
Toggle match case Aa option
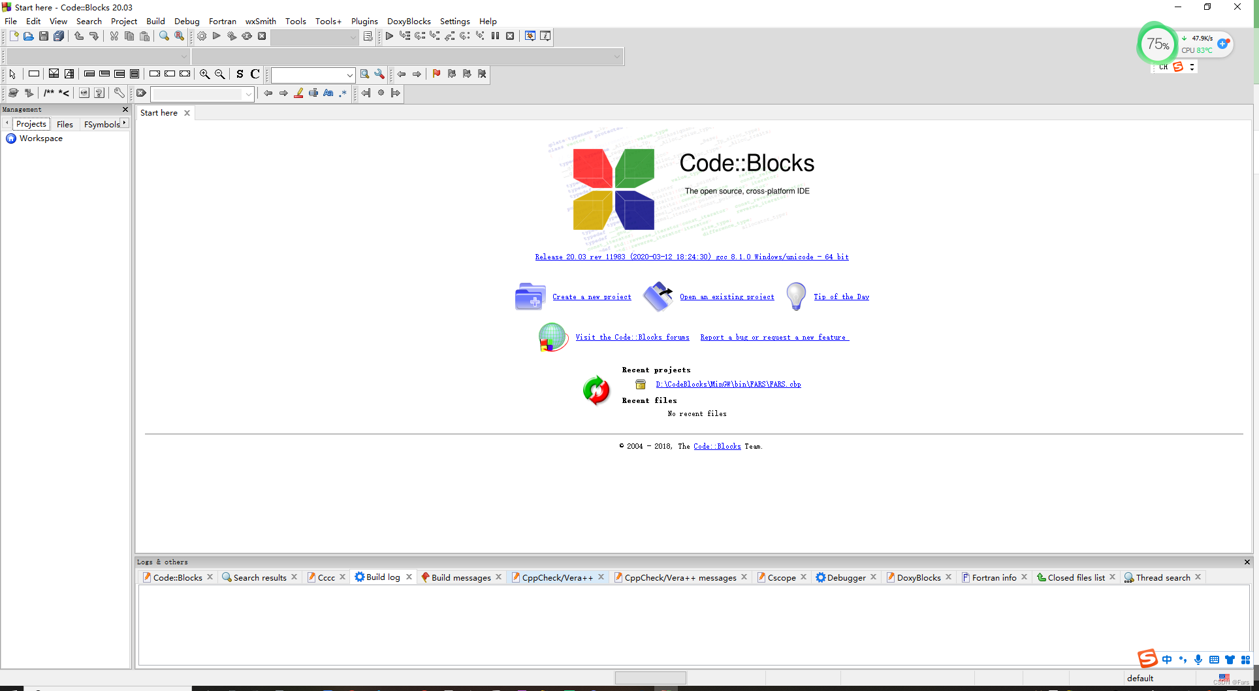(328, 93)
